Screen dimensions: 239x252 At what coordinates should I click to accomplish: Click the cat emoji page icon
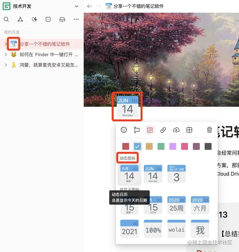click(14, 54)
